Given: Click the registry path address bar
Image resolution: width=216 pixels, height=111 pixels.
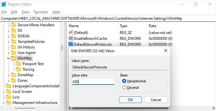Looking at the screenshot, I should tap(108, 18).
